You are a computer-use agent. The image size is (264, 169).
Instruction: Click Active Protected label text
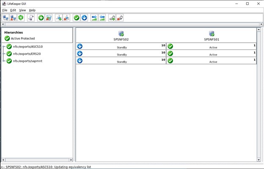tap(23, 38)
